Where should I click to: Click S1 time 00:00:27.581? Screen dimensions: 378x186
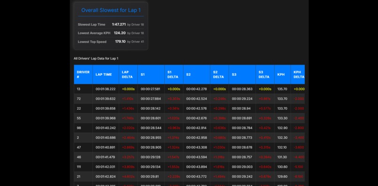151,89
